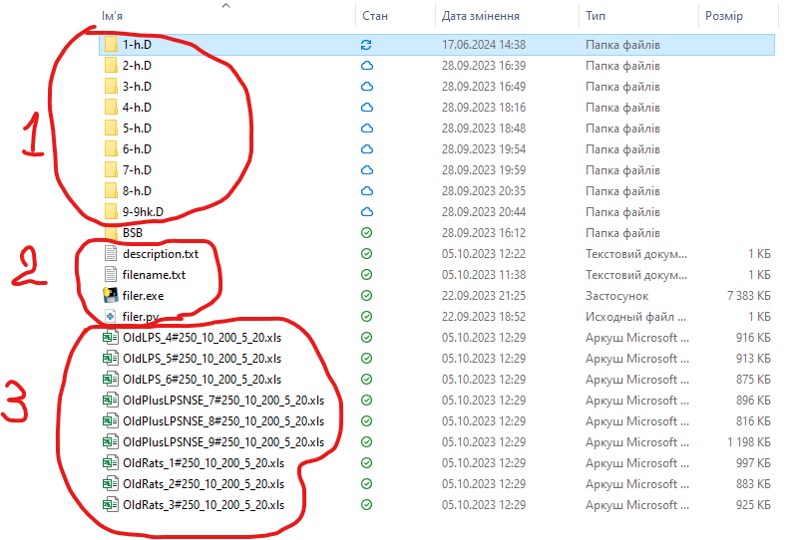This screenshot has width=807, height=540.
Task: Click the Excel icon of OldLPS_4 file
Action: [x=111, y=338]
